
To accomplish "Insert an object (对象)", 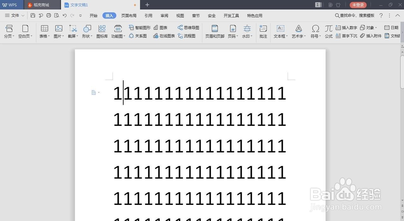I will 368,28.
